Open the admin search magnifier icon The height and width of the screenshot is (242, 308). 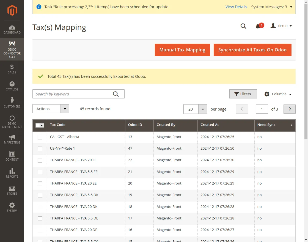(243, 26)
